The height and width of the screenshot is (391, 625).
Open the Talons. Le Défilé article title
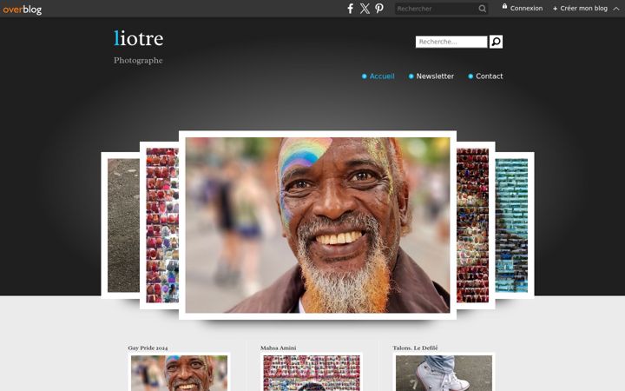pos(415,348)
